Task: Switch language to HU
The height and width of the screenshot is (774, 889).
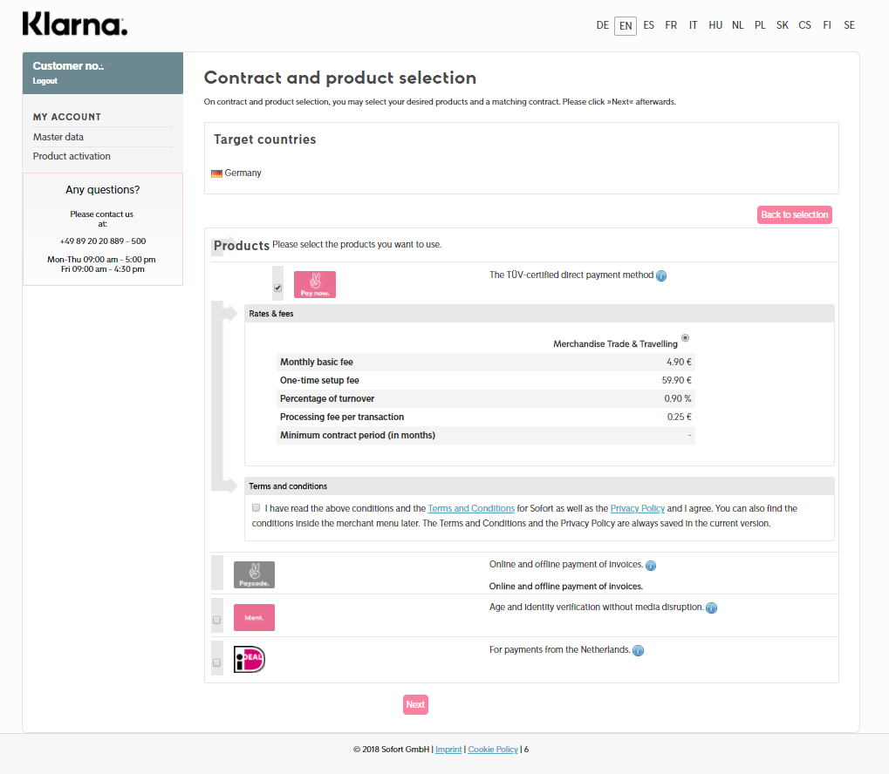Action: pos(715,25)
